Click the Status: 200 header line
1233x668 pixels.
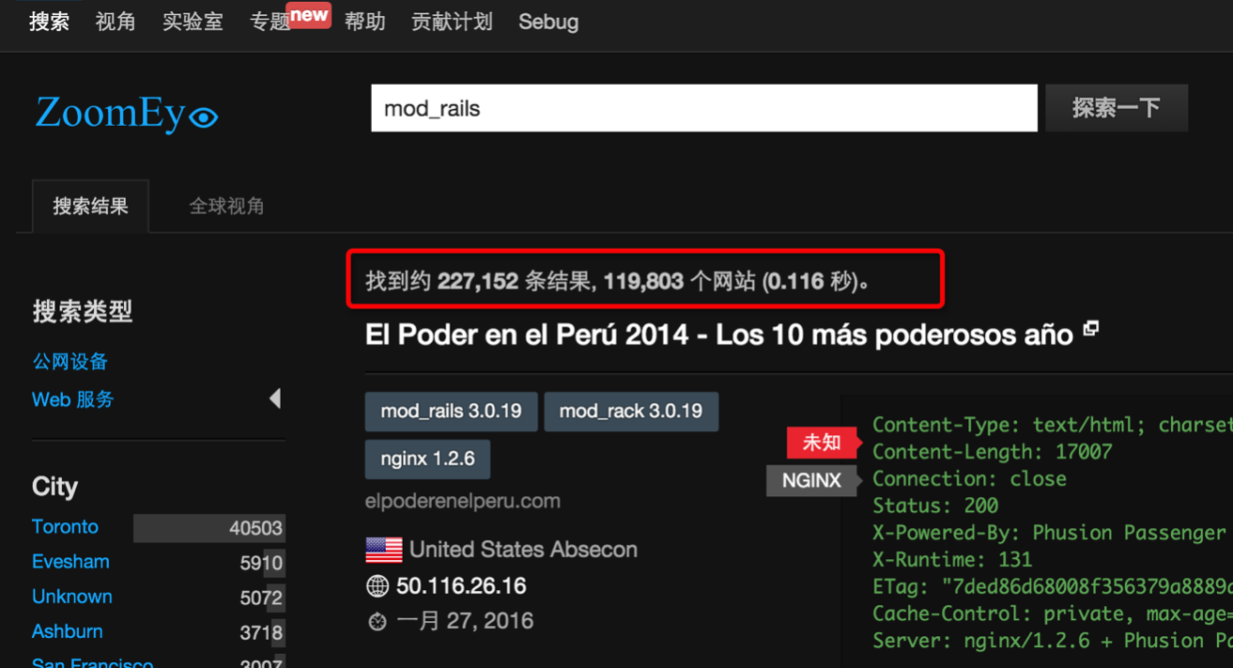(935, 505)
